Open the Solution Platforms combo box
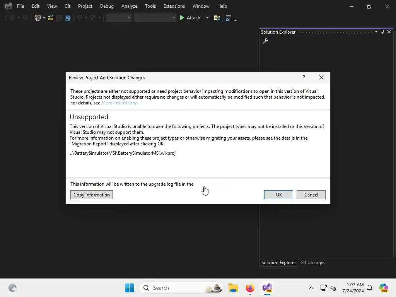This screenshot has height=297, width=396. 155,18
